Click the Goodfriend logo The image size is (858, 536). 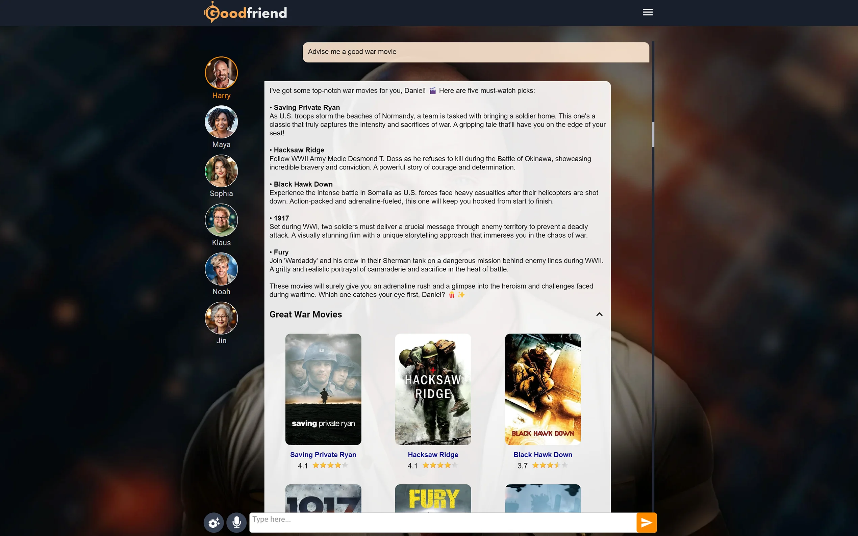tap(246, 12)
